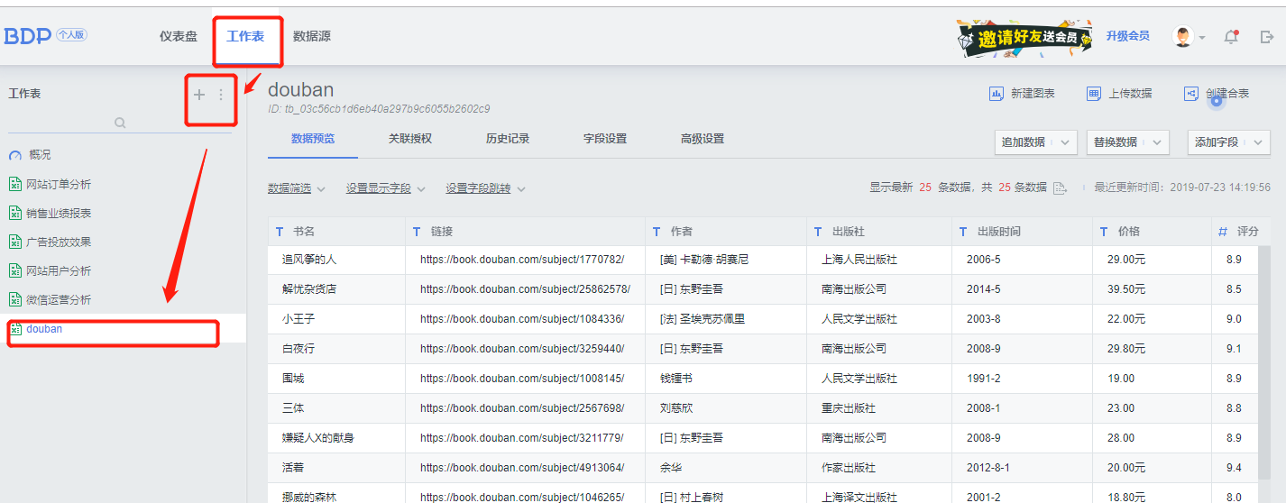Open the worksheet list more-options icon
The height and width of the screenshot is (503, 1286).
221,94
